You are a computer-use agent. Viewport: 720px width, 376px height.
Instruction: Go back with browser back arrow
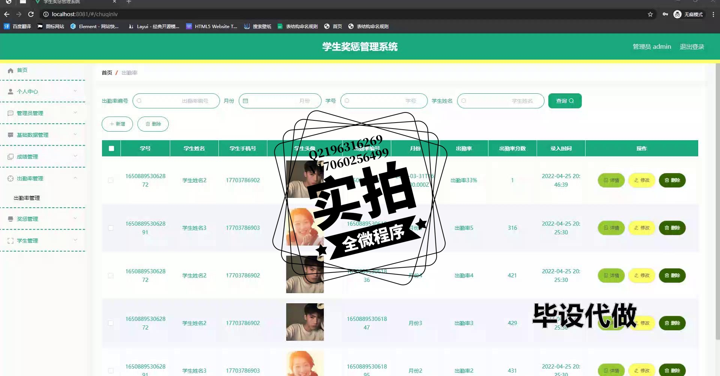tap(7, 14)
